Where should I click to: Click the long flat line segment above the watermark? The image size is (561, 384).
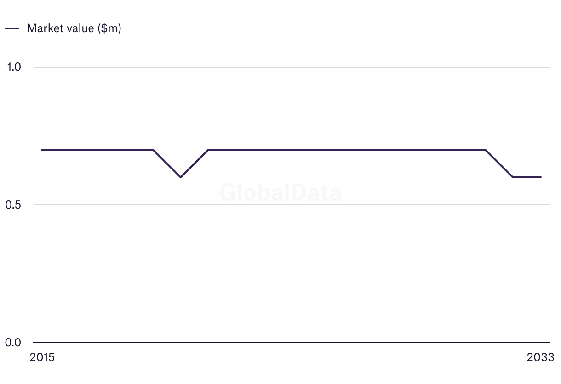click(347, 150)
